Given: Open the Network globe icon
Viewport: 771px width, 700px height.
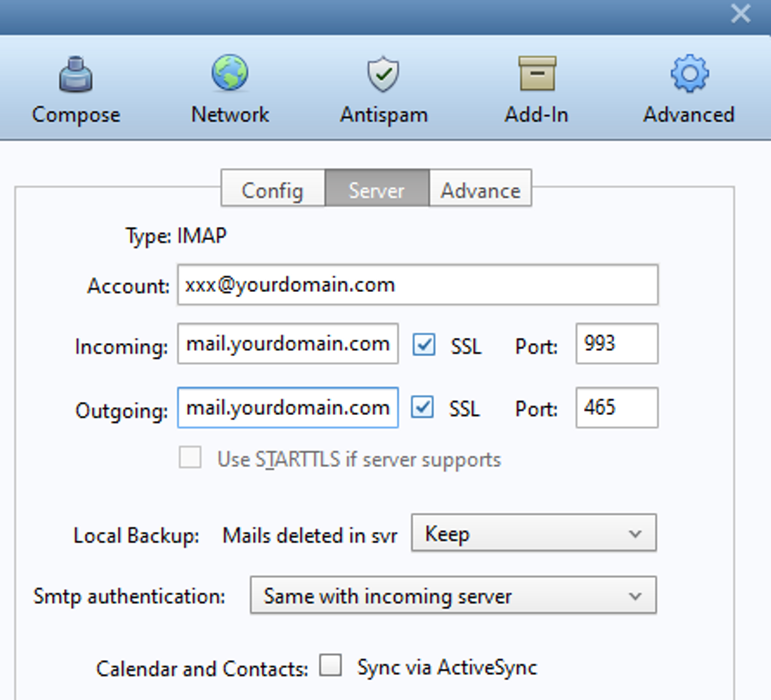Looking at the screenshot, I should click(x=230, y=75).
